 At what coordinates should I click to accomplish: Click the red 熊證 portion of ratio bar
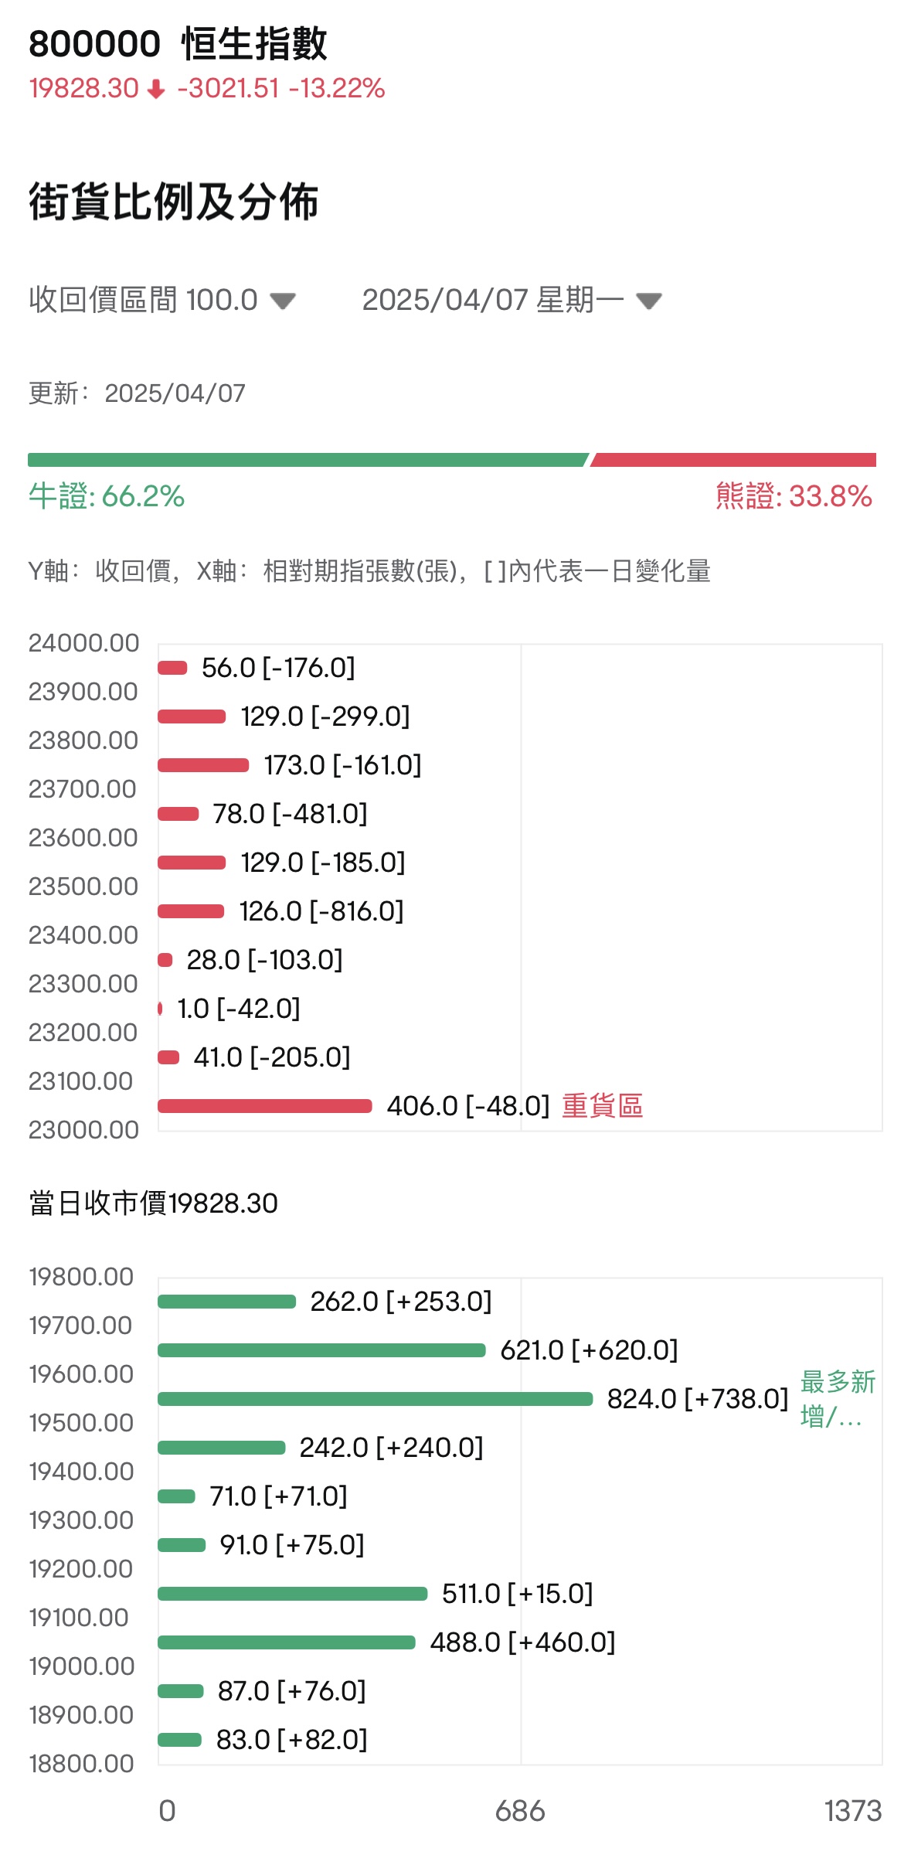tap(733, 460)
